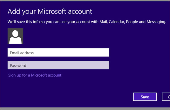
Task: Select the user avatar picture
Action: [x=15, y=36]
